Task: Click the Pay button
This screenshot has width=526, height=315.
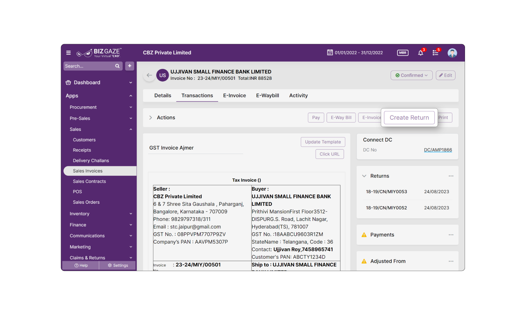Action: point(316,118)
